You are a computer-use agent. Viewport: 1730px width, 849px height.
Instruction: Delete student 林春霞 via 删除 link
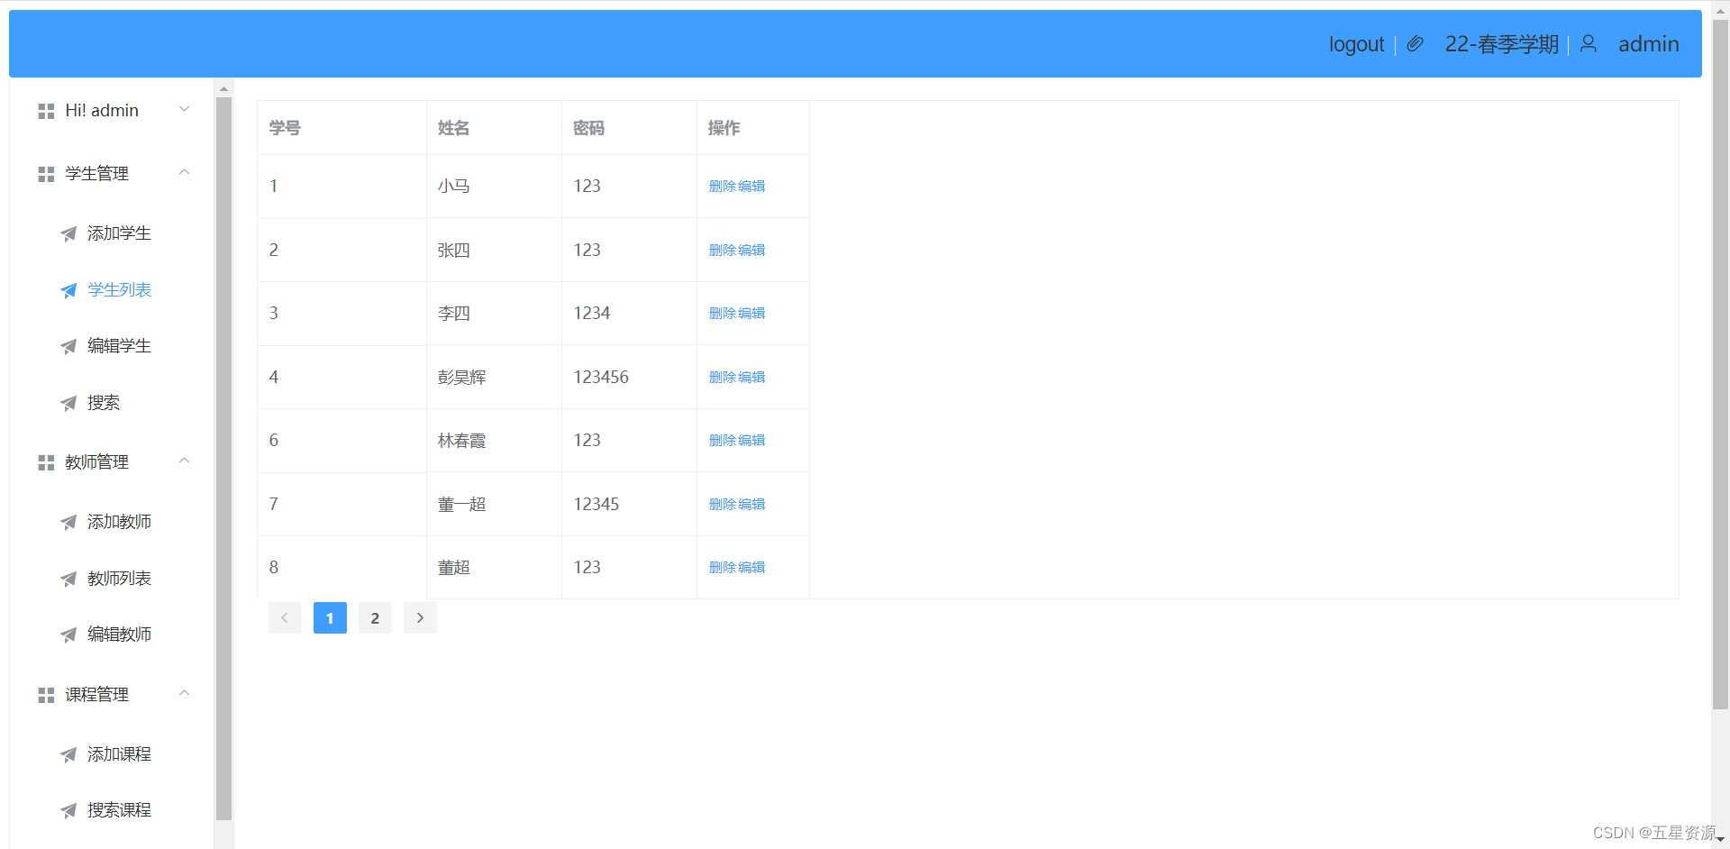pyautogui.click(x=723, y=441)
